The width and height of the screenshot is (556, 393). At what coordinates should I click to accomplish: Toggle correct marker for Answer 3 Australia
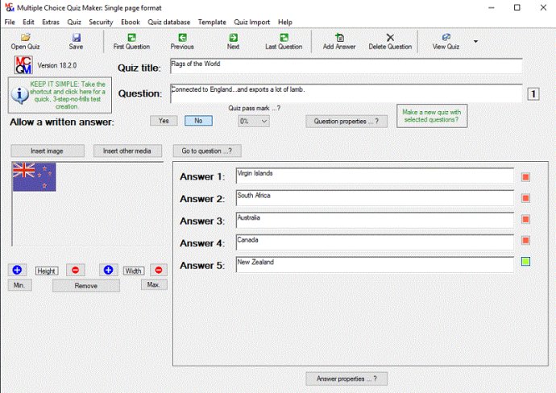tap(525, 219)
